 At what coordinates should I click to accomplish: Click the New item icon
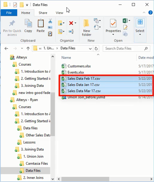click(96, 21)
